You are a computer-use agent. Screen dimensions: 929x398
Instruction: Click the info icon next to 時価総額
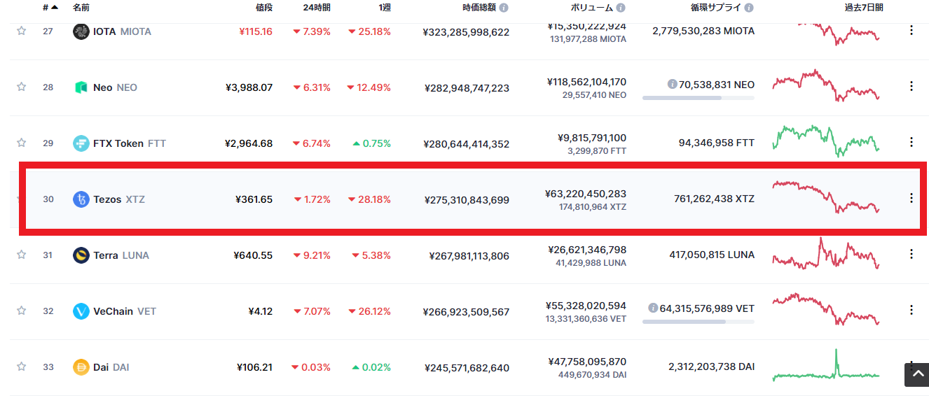[504, 8]
